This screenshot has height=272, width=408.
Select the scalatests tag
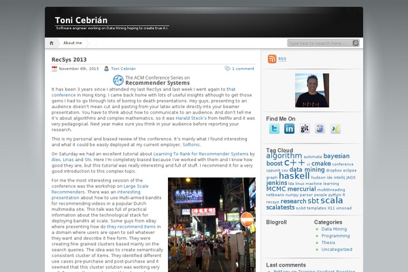pos(280,207)
